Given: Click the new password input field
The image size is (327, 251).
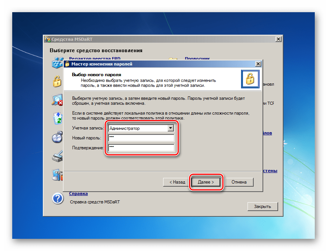Looking at the screenshot, I should 141,138.
